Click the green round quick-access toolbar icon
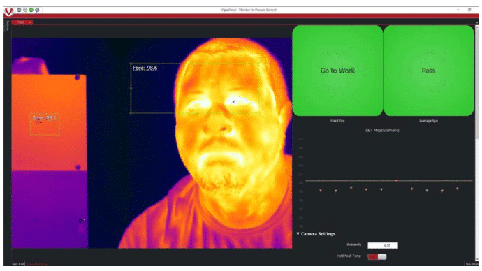Viewport: 482px width, 271px height. pos(31,10)
